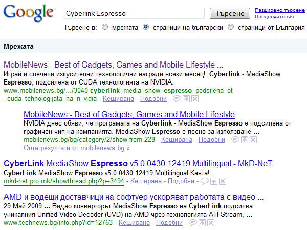The width and height of the screenshot is (307, 230).
Task: Select 'страници на български' radio button
Action: [146, 27]
